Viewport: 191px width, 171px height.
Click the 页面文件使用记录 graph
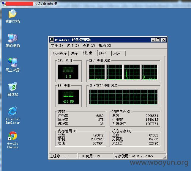(x=123, y=97)
